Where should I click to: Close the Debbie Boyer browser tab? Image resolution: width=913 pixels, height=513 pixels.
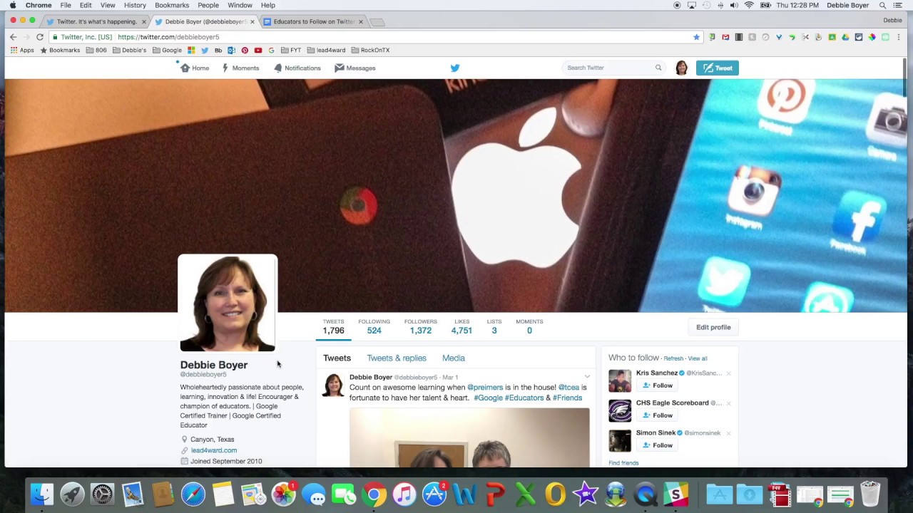pos(252,21)
